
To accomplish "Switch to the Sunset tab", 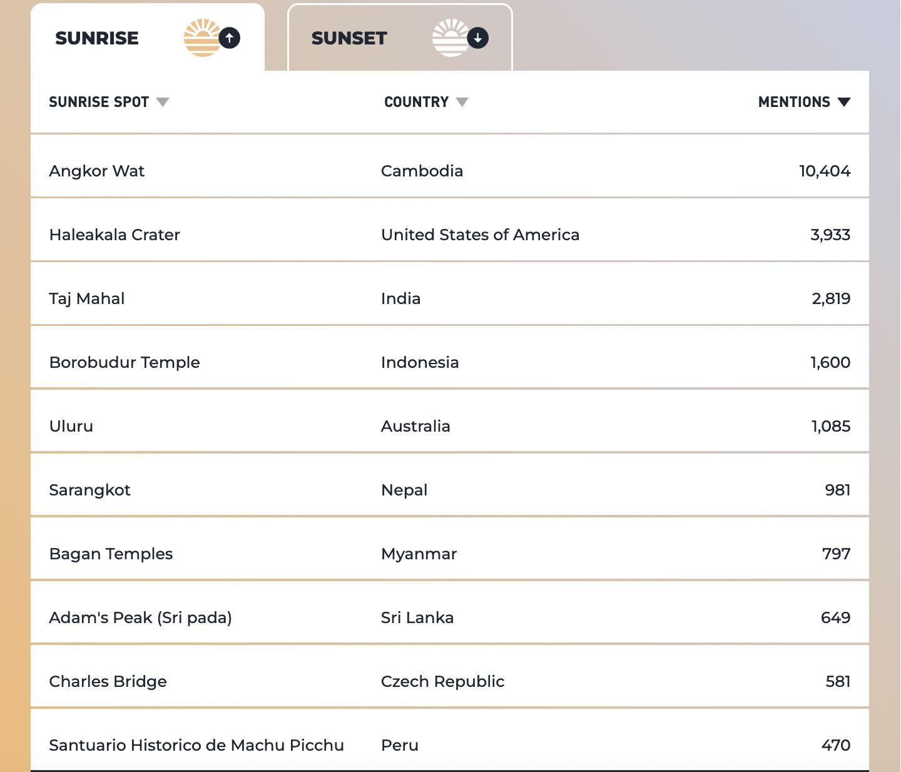I will (x=400, y=38).
